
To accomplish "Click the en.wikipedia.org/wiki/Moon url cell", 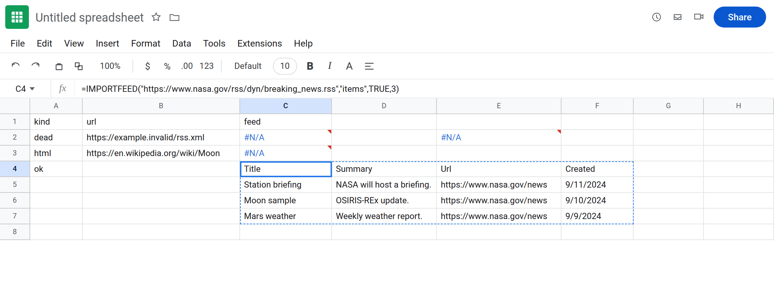I will click(161, 153).
